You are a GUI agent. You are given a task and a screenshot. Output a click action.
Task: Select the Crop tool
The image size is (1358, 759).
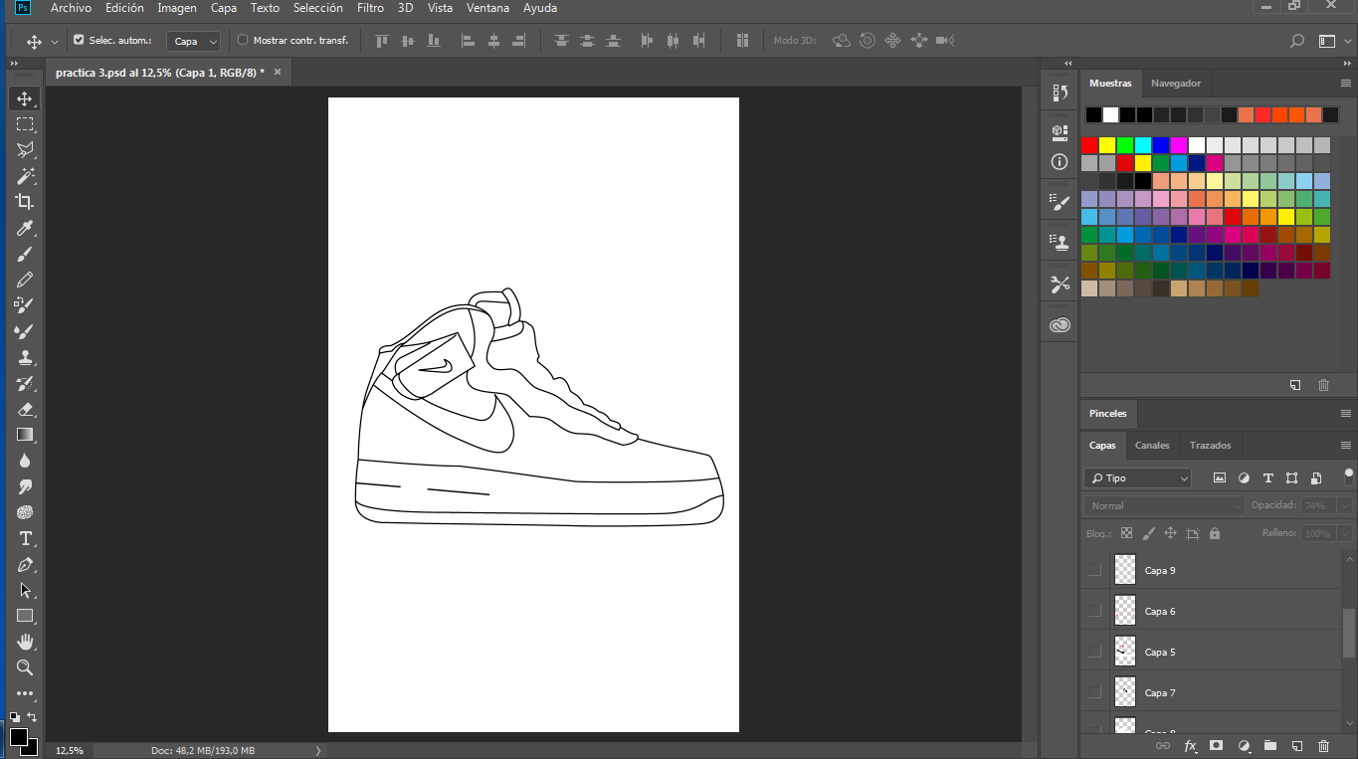tap(25, 202)
